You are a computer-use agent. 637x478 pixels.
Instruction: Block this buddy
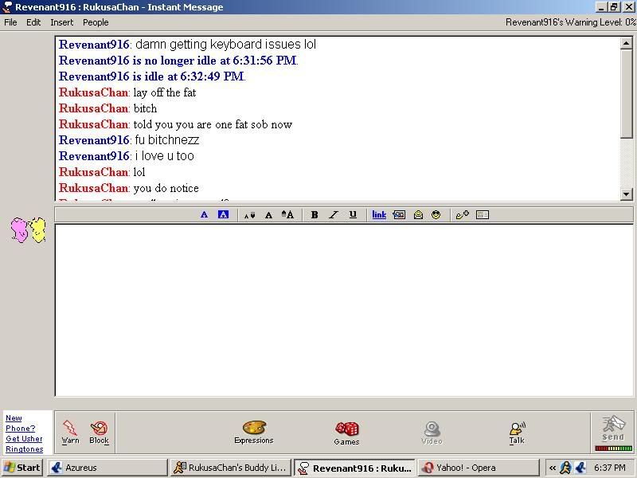[99, 433]
